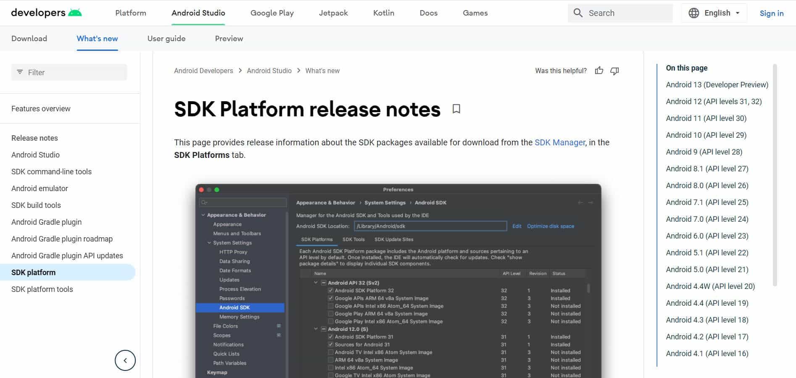Collapse the left navigation panel arrow

125,360
